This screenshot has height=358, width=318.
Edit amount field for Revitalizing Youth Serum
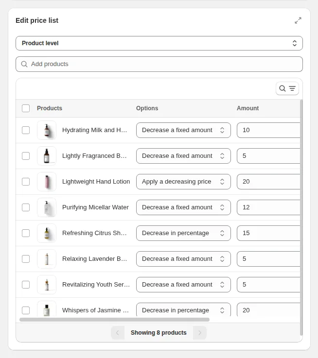(268, 285)
